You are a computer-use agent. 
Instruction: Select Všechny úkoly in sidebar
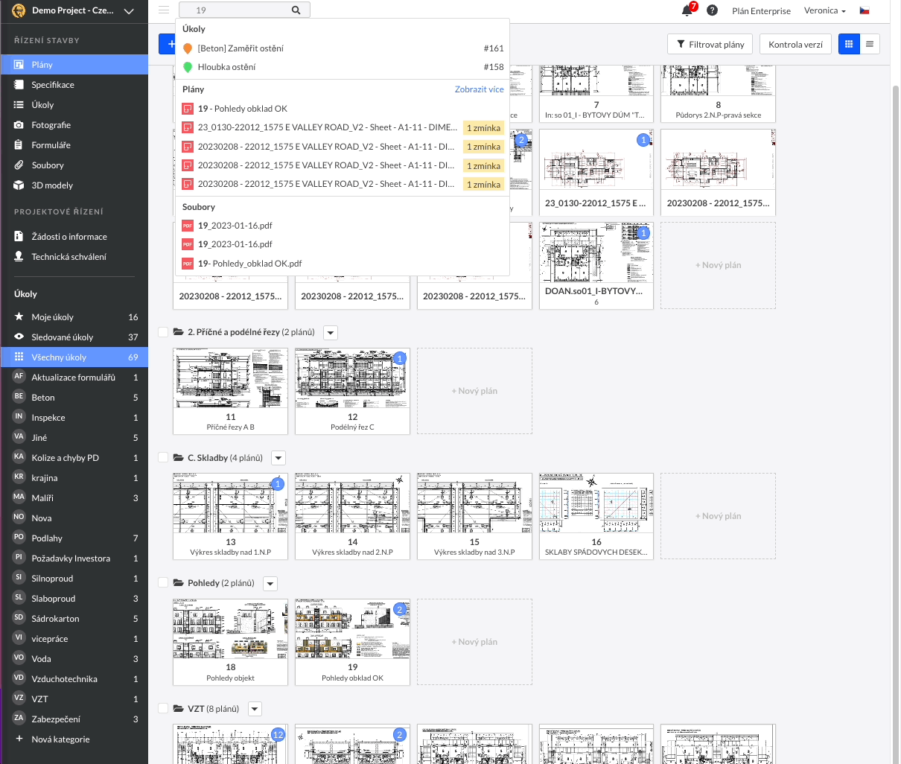pos(74,357)
